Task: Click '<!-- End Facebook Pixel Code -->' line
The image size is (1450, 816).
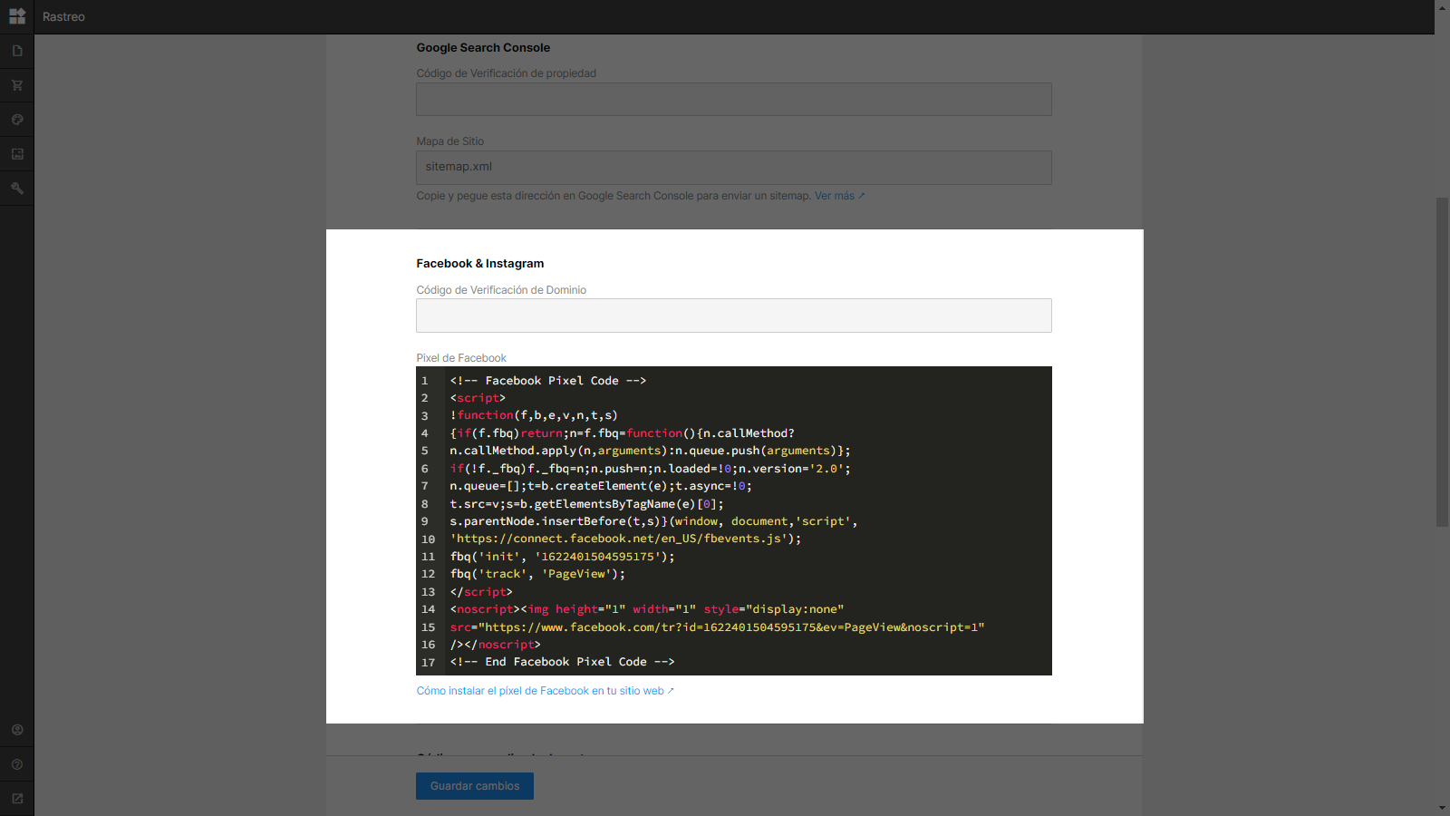Action: click(562, 662)
